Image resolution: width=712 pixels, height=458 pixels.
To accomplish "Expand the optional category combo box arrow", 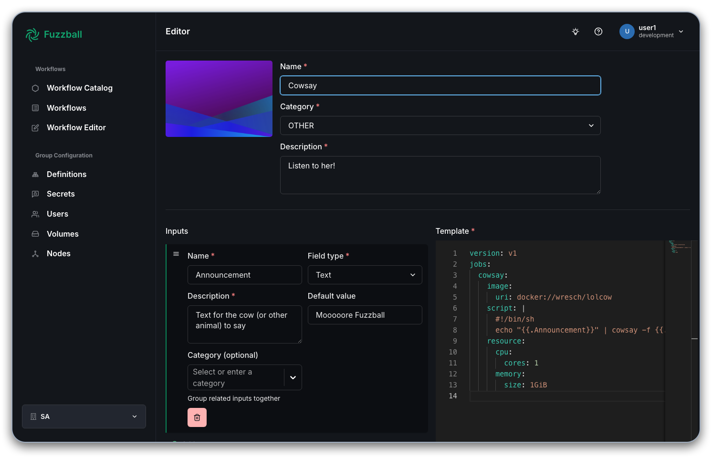I will 293,377.
